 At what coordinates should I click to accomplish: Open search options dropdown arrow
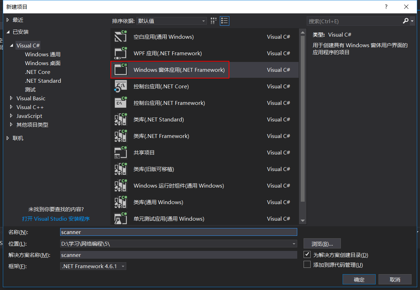pyautogui.click(x=412, y=21)
